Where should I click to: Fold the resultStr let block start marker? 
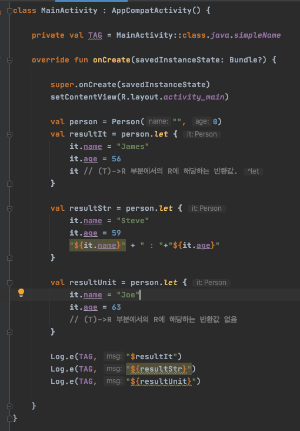pyautogui.click(x=9, y=208)
